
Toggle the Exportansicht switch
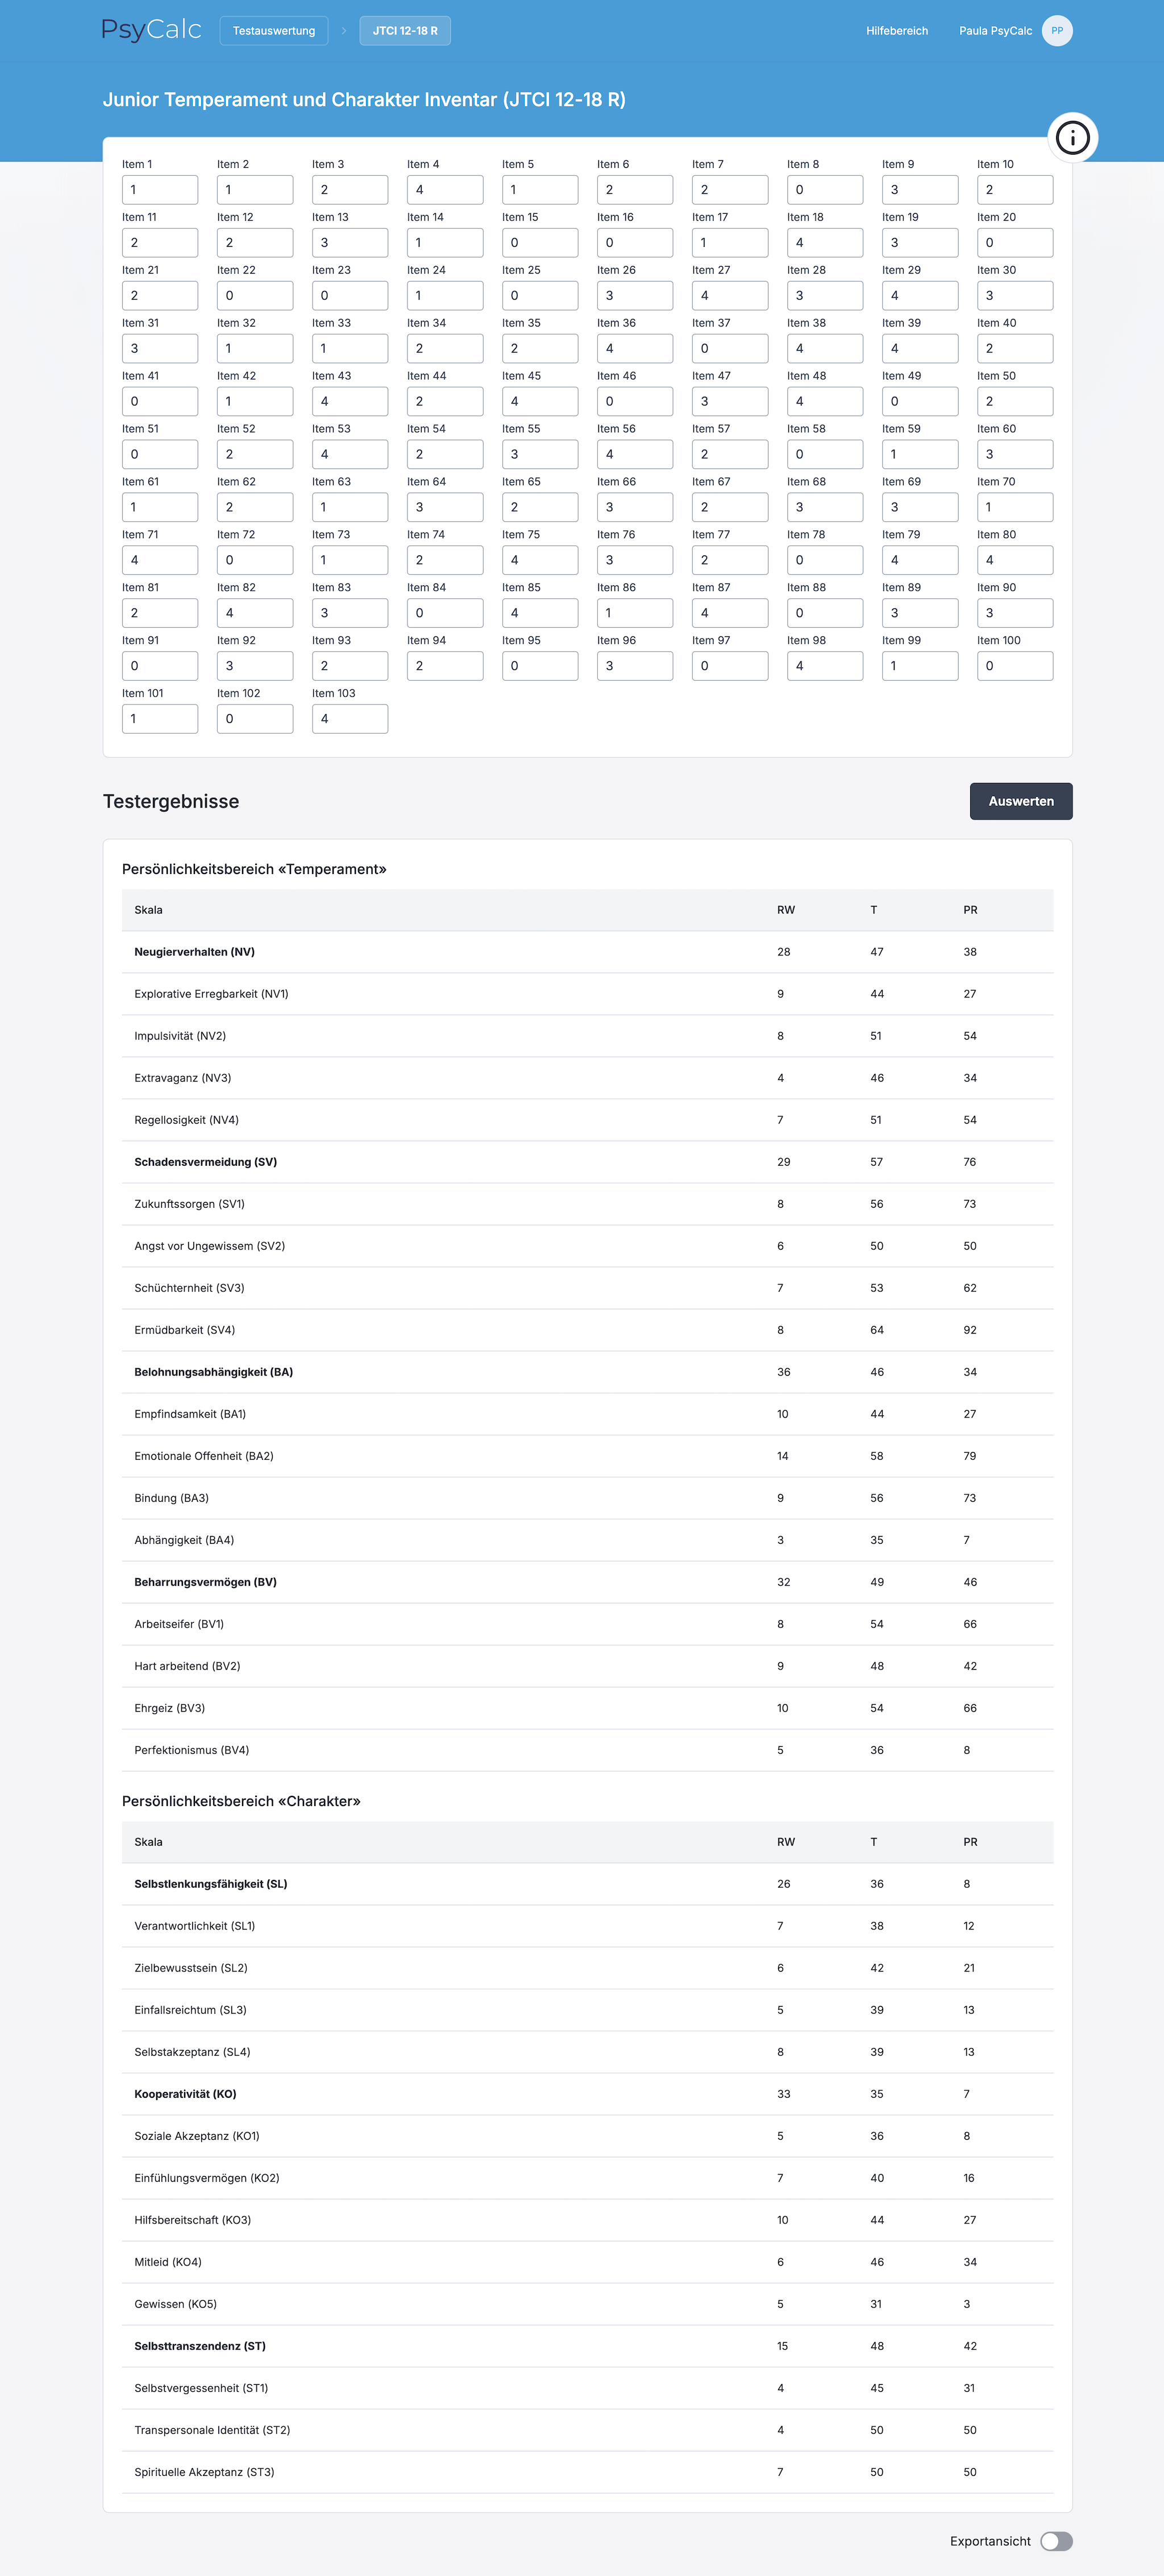tap(1055, 2541)
